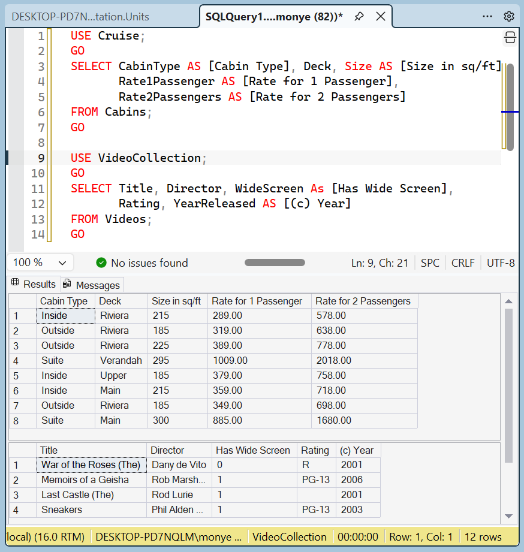Image resolution: width=524 pixels, height=552 pixels.
Task: Click the 'Rod Lurie' director cell
Action: coord(179,495)
